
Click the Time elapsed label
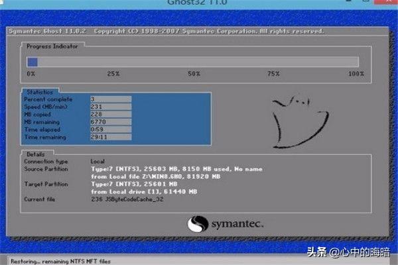pyautogui.click(x=42, y=130)
